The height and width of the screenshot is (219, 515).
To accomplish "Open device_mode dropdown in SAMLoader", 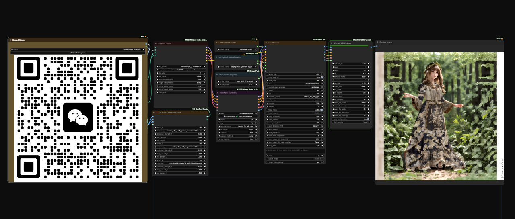I will point(237,84).
